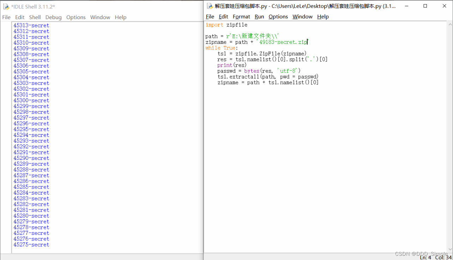Click shell output '45275-secret'

click(x=31, y=244)
